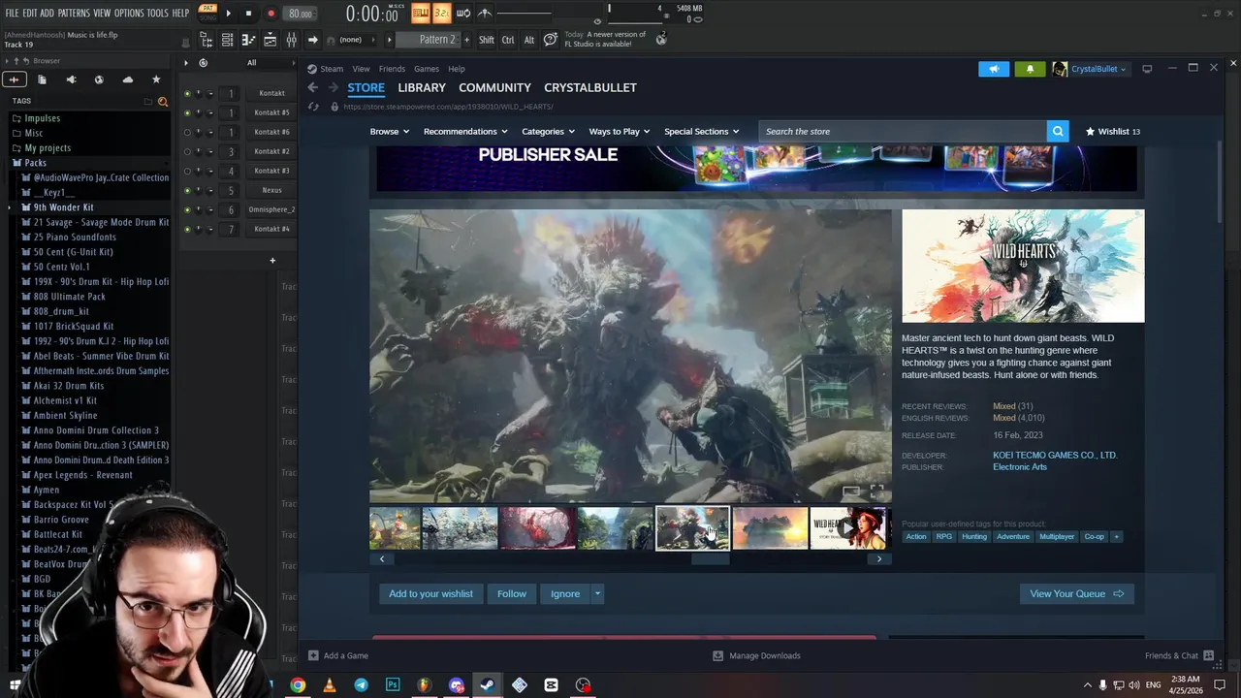Switch to Steam LIBRARY tab

[x=422, y=87]
